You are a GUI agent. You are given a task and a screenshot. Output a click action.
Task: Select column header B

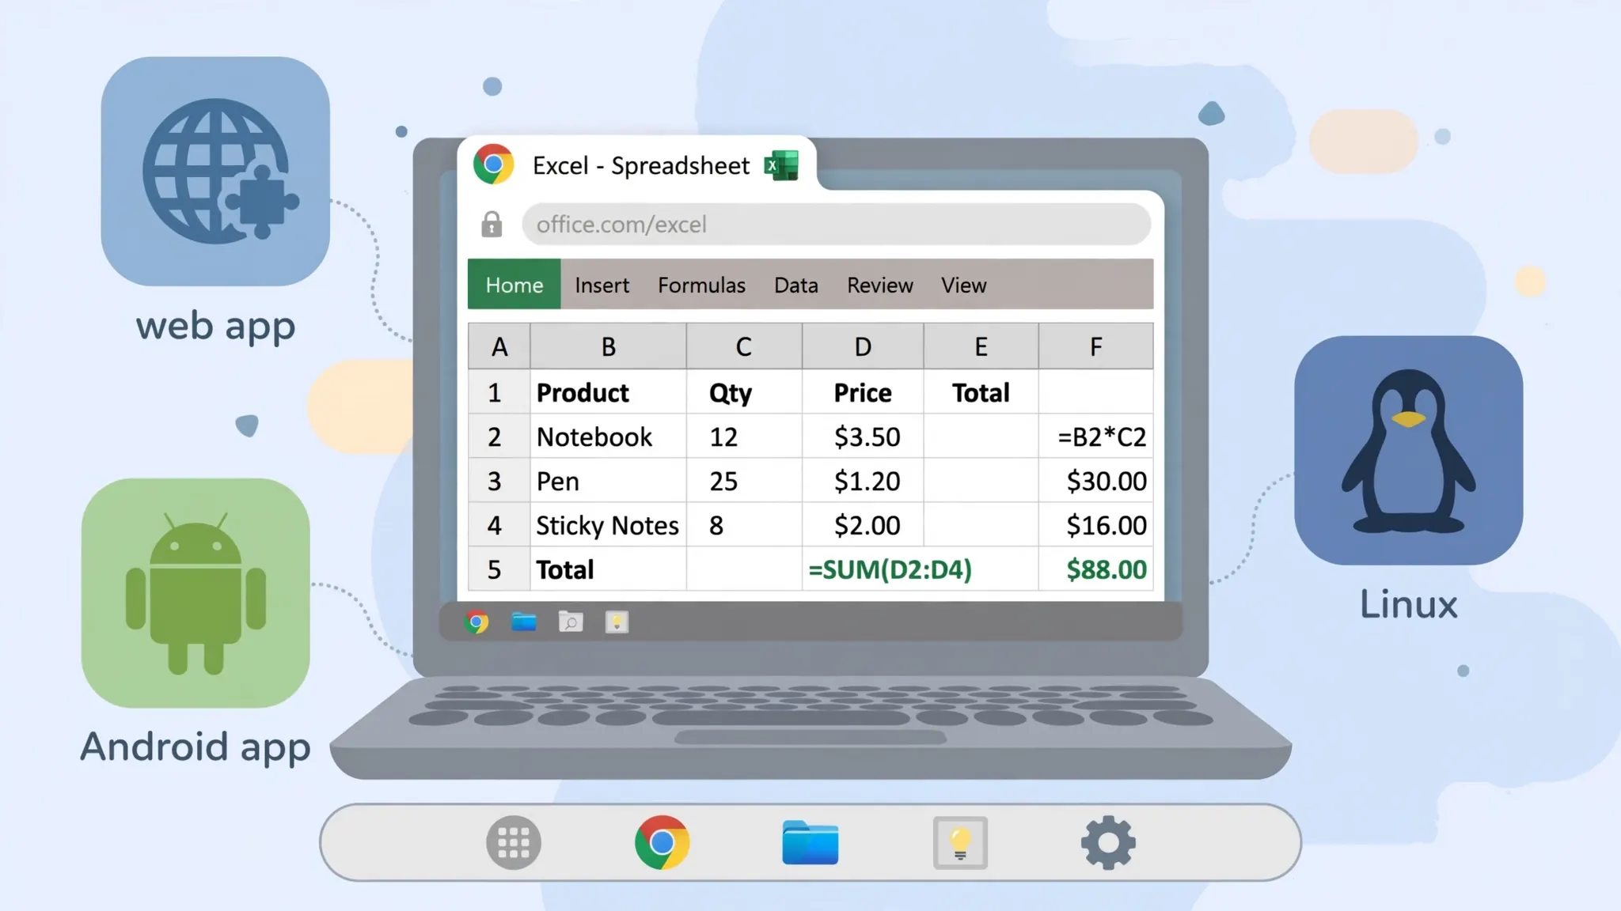[608, 346]
